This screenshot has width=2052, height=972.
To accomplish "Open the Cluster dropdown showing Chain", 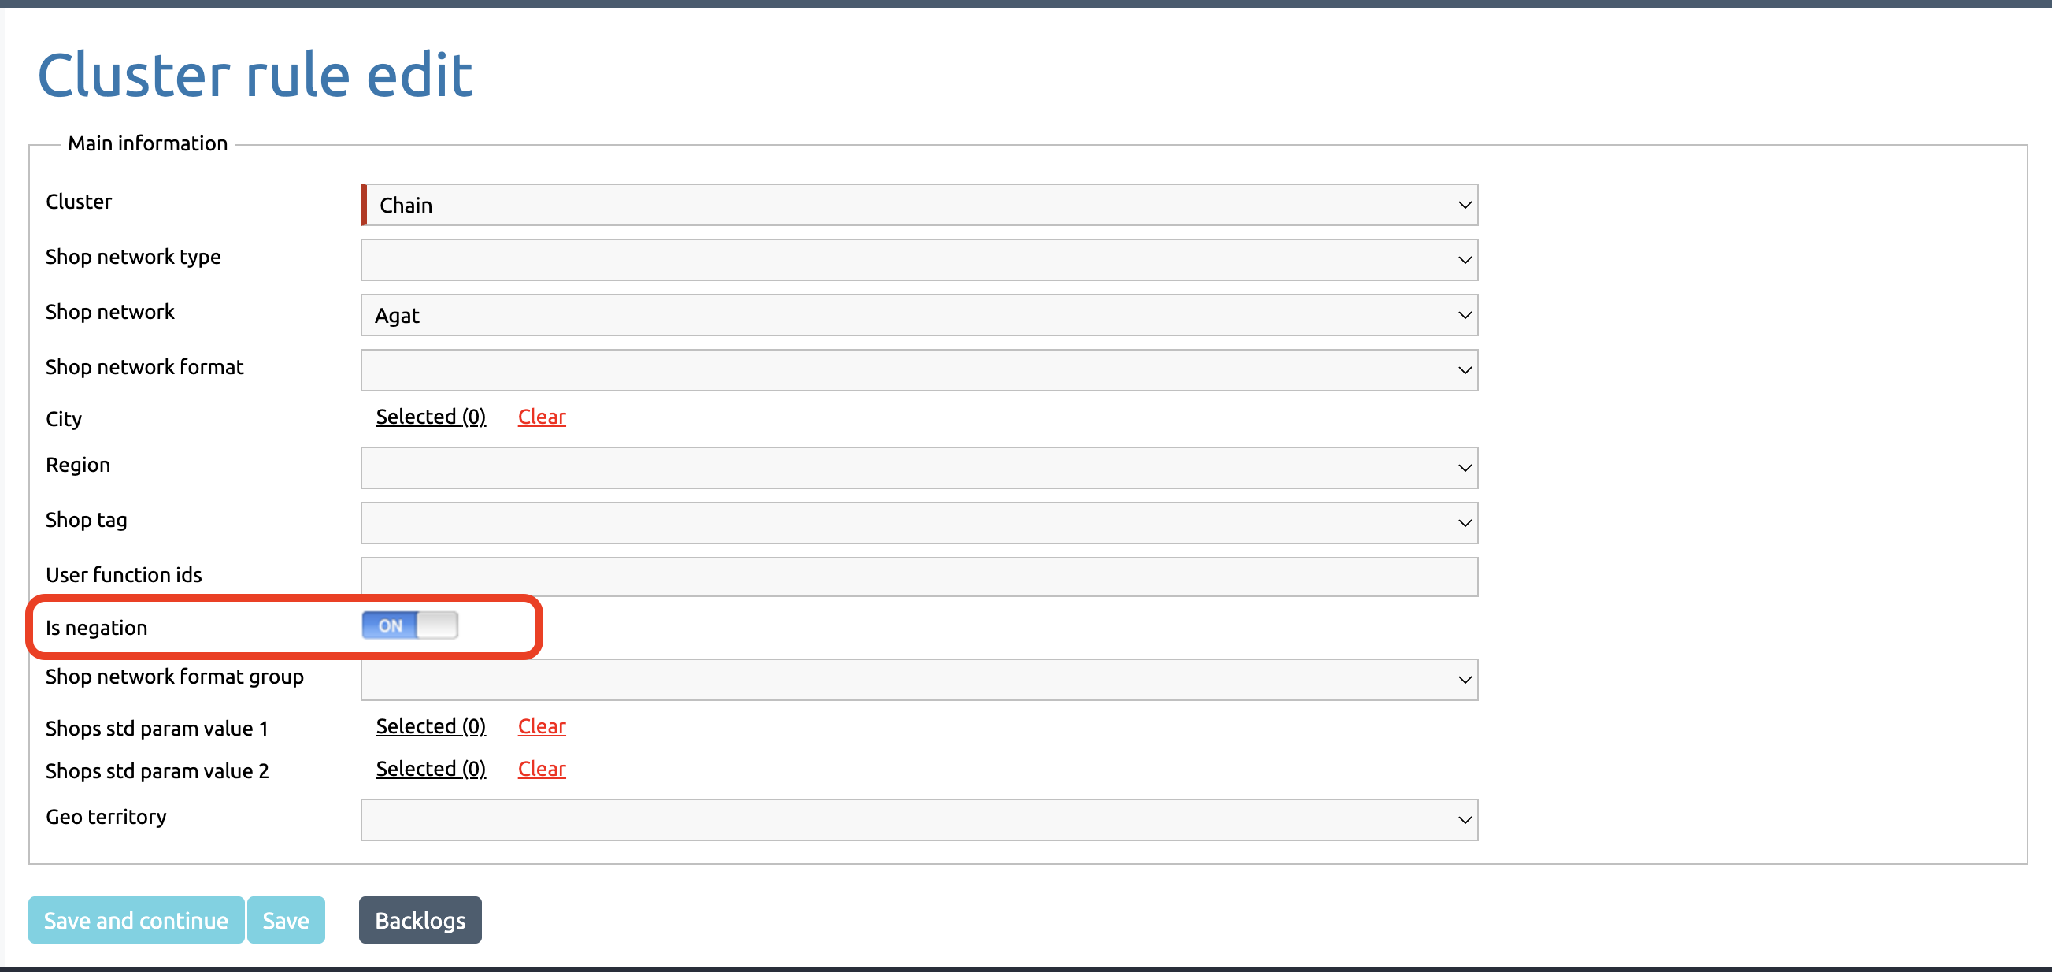I will [919, 205].
